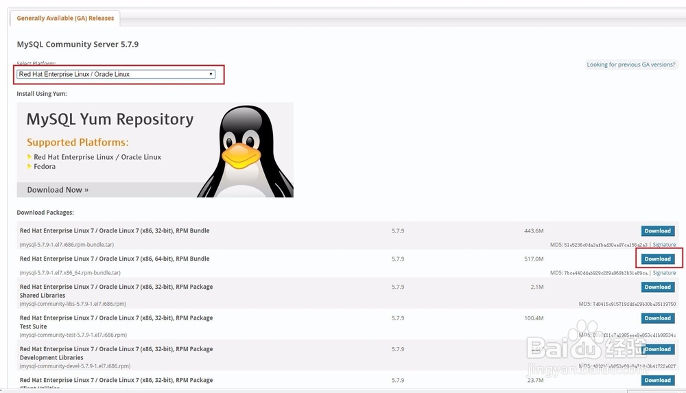Switch to Generally Available (GA) Releases tab
This screenshot has height=393, width=686.
[x=65, y=18]
